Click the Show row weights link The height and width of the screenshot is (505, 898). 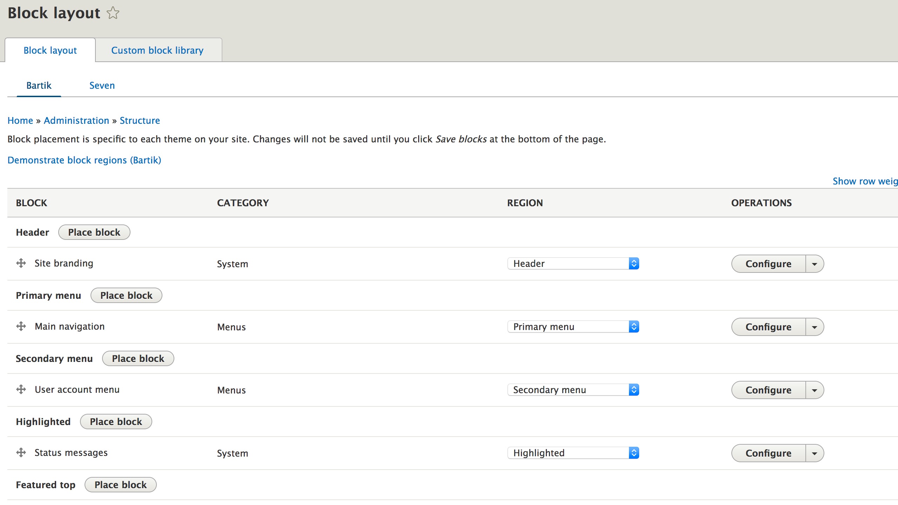pyautogui.click(x=865, y=181)
